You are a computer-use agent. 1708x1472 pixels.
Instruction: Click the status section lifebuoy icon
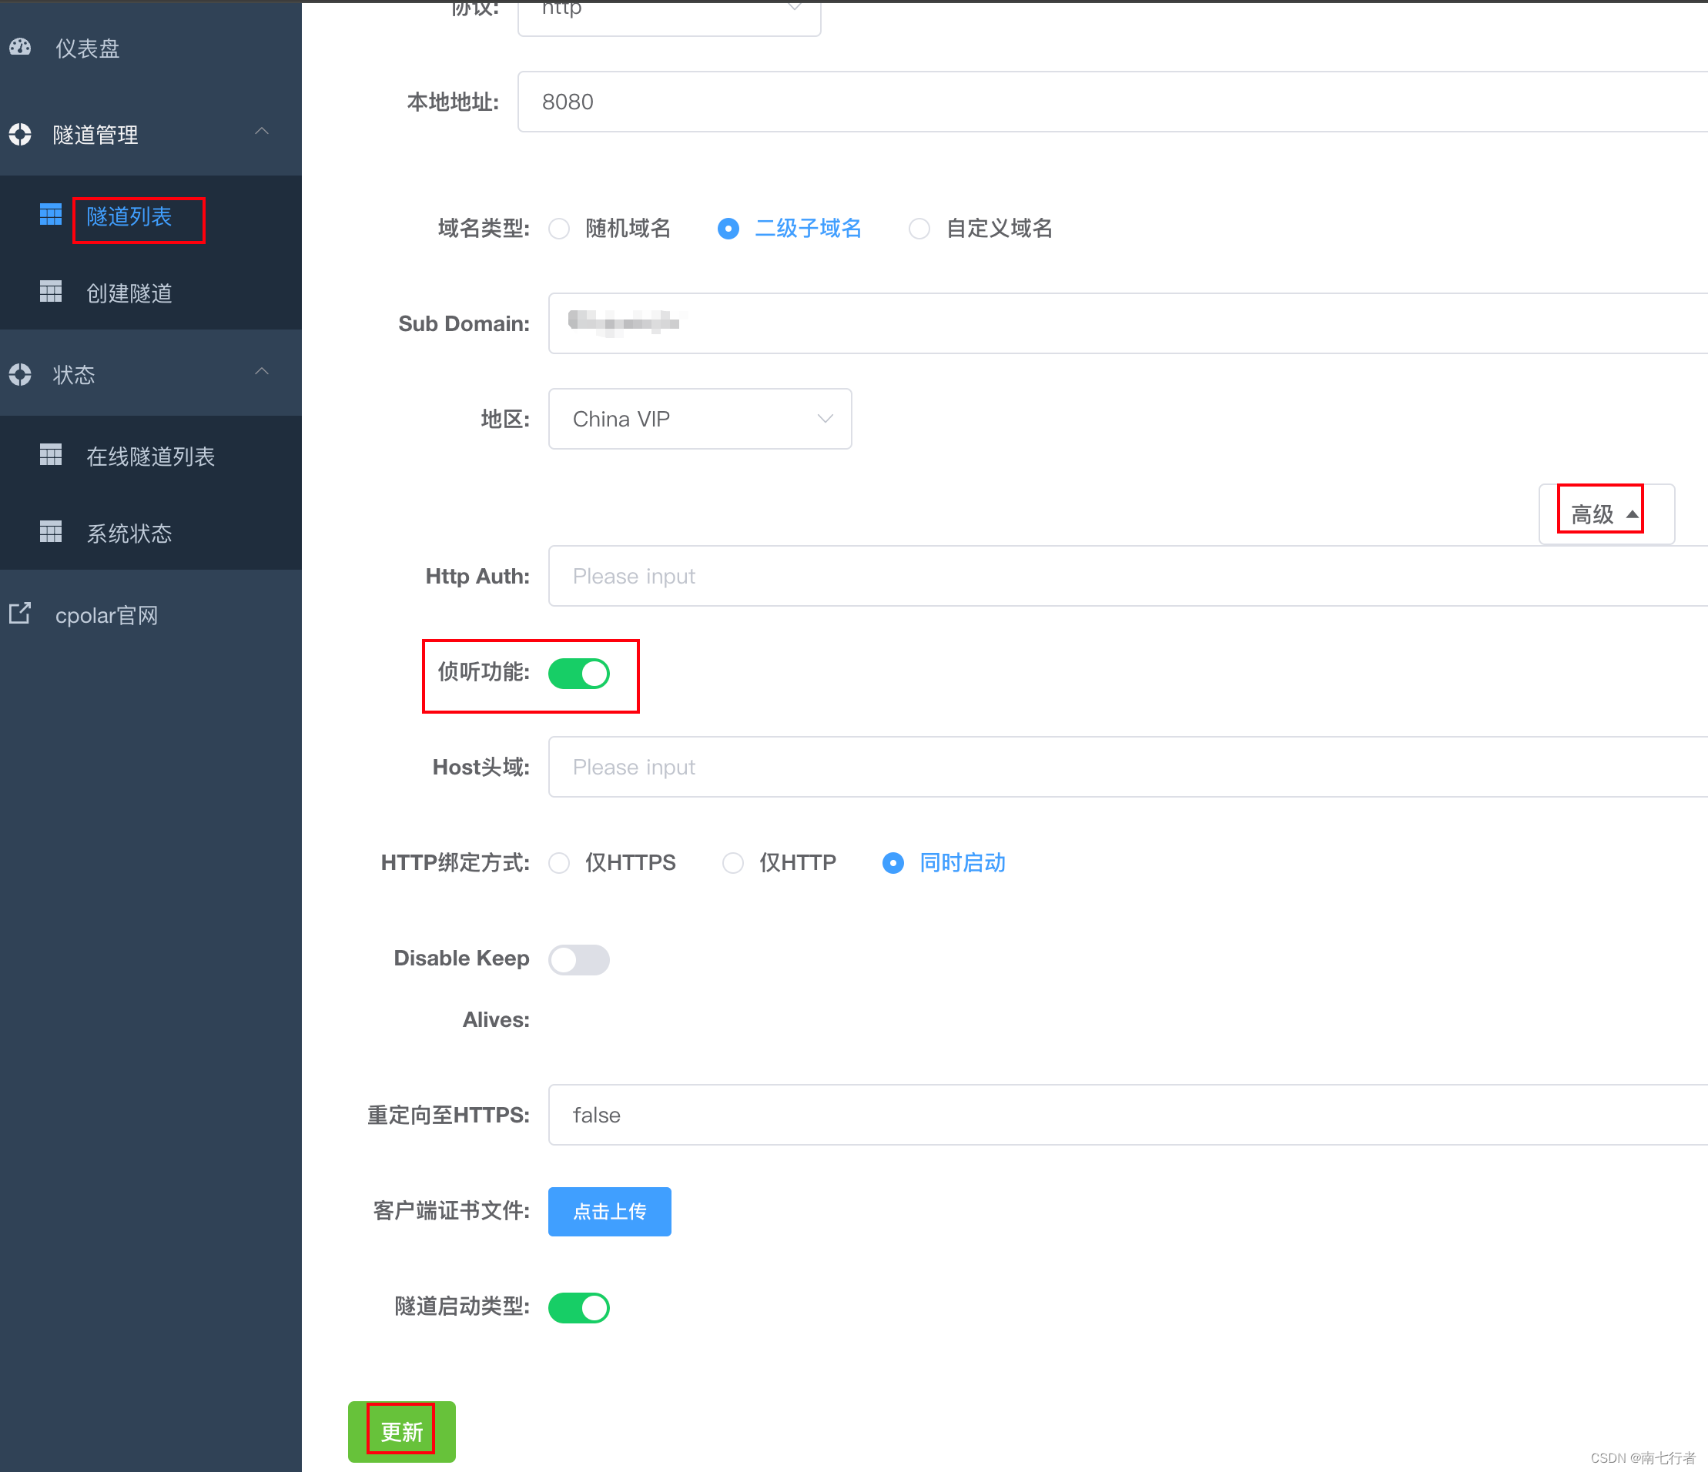[20, 375]
